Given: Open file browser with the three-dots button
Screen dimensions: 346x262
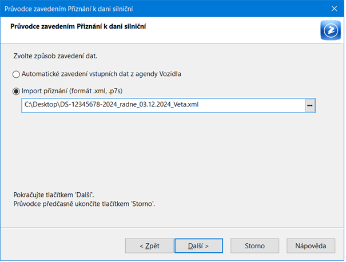Looking at the screenshot, I should [x=310, y=105].
